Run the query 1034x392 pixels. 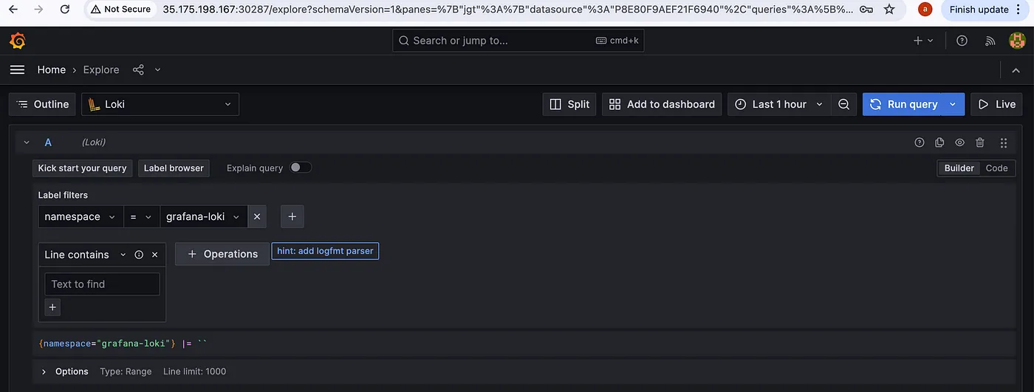[x=904, y=104]
